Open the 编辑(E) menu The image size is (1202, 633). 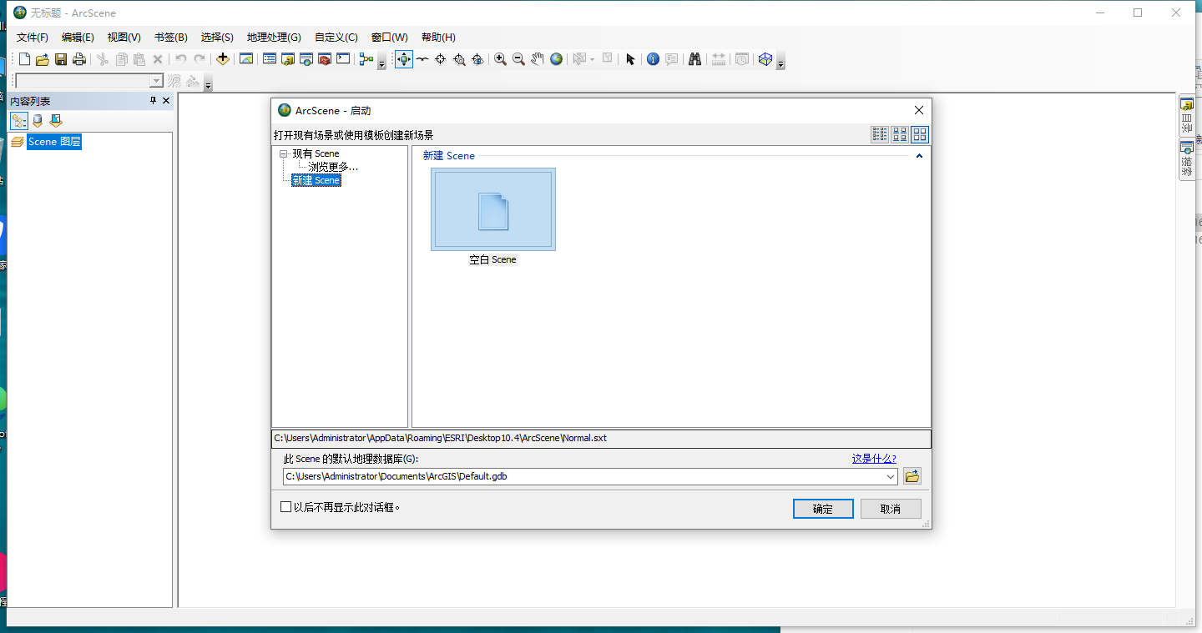[x=78, y=38]
